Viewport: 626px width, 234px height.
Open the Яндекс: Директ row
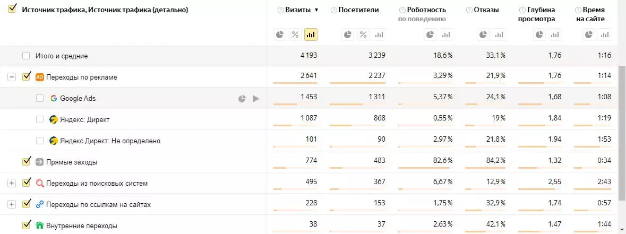84,119
